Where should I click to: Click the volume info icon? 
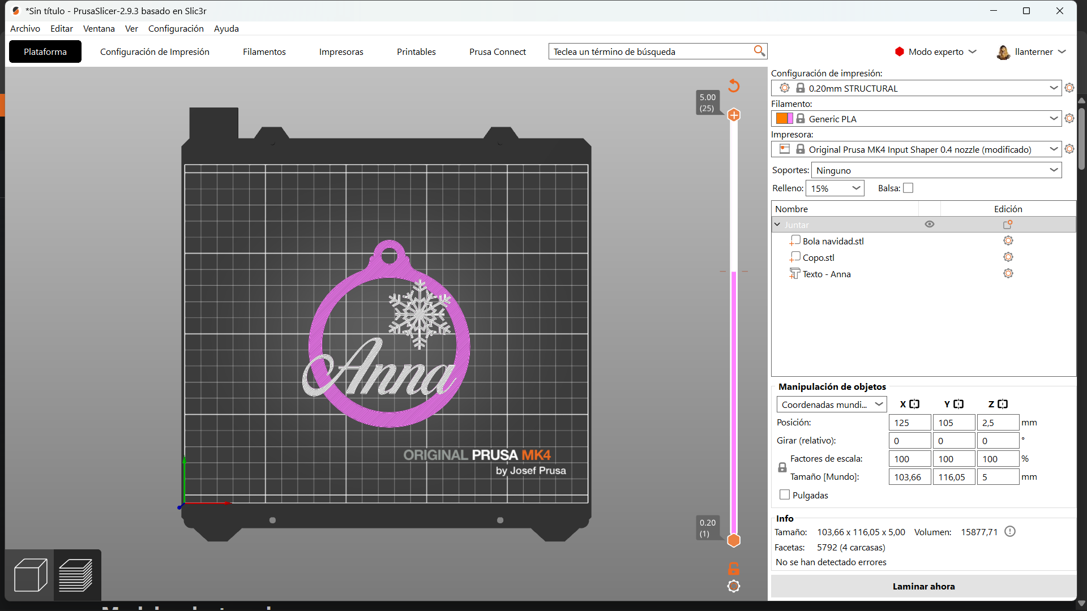pyautogui.click(x=1010, y=531)
